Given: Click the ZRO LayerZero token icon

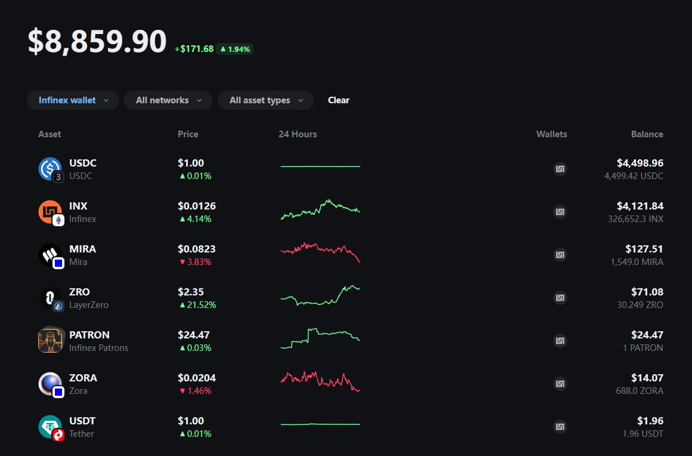Looking at the screenshot, I should [x=50, y=297].
